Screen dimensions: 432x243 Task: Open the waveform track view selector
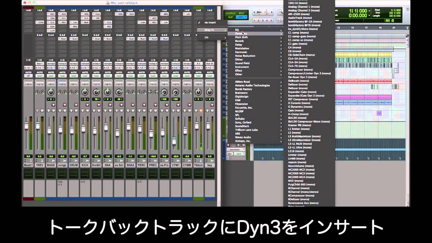(236, 150)
